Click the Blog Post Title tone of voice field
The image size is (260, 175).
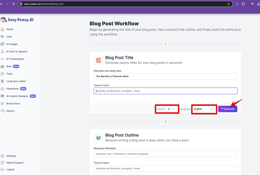pyautogui.click(x=165, y=91)
